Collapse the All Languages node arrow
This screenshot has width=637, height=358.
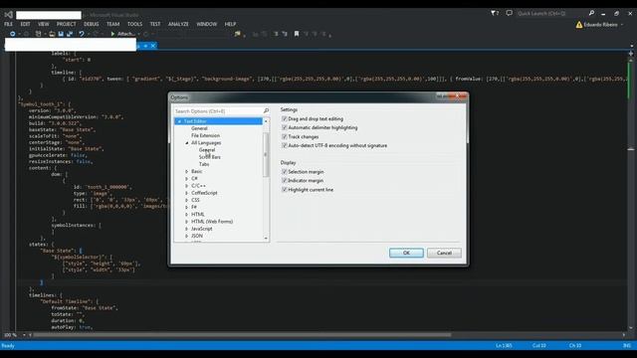pos(187,143)
